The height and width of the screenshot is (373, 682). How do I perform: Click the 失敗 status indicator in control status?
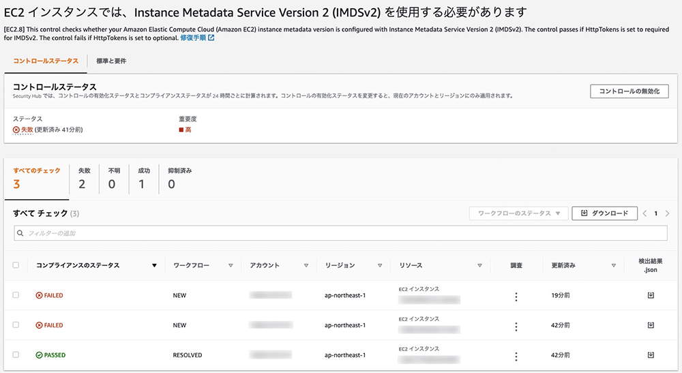[x=23, y=130]
